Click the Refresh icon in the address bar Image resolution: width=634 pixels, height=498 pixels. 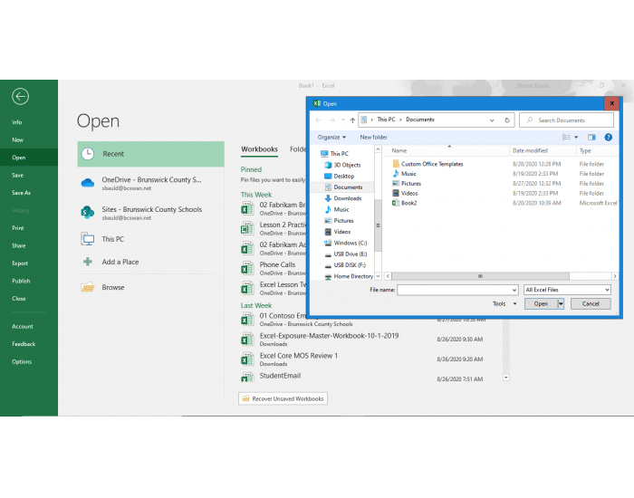506,120
